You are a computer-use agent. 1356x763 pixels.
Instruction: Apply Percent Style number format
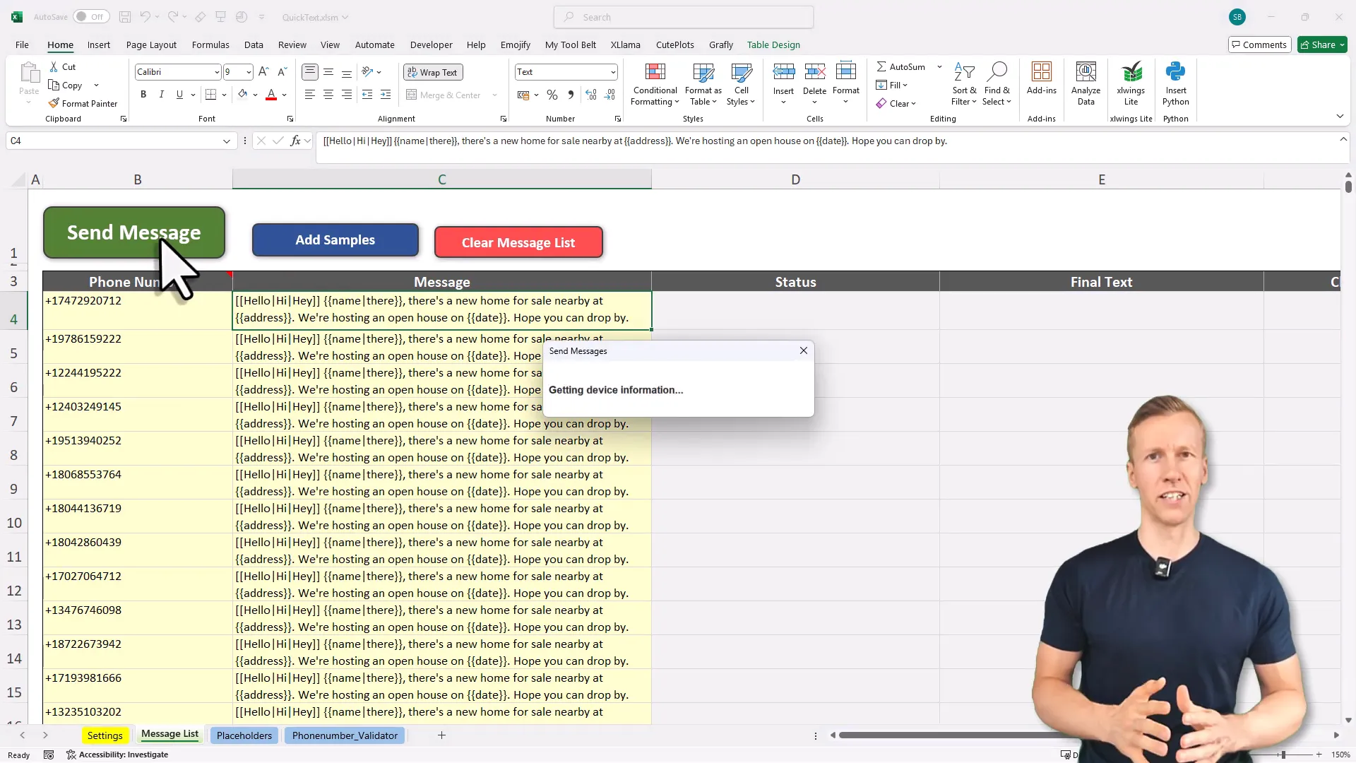click(x=552, y=95)
